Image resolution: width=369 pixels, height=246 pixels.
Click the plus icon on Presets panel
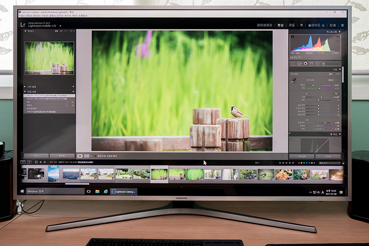(72, 86)
